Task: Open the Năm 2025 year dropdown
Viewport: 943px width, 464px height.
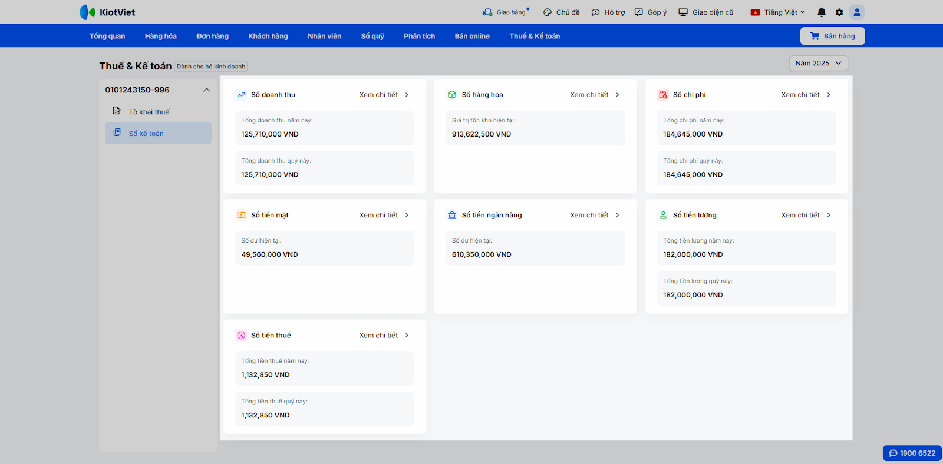Action: point(818,63)
